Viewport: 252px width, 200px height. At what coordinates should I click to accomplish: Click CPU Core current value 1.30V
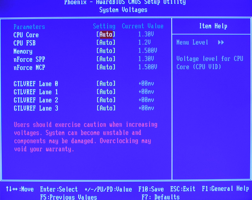(146, 34)
